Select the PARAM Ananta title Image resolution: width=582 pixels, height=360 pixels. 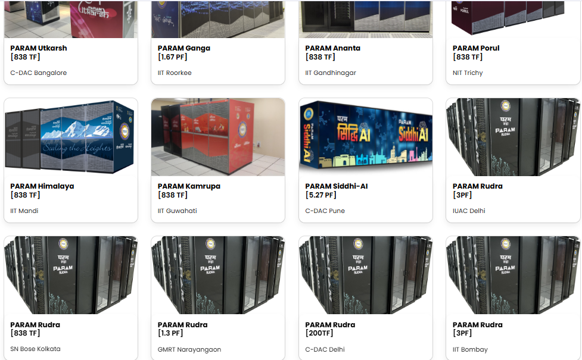332,48
